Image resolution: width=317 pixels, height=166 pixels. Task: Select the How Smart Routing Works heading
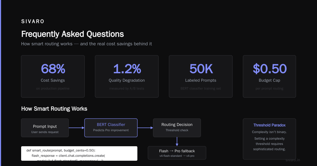[54, 109]
